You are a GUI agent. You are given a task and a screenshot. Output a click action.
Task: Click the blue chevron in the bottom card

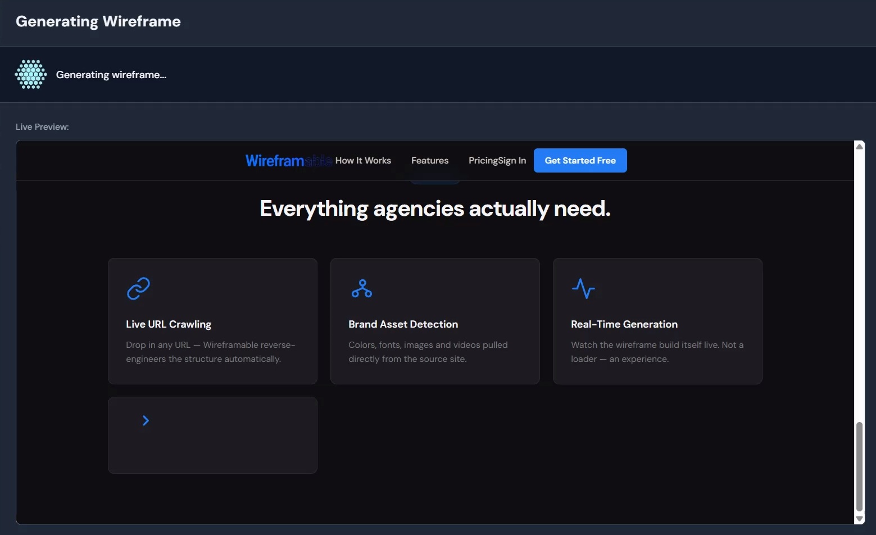[146, 420]
